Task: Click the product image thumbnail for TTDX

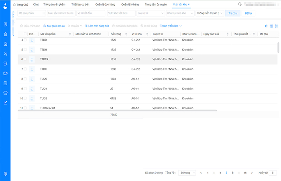Action: click(32, 69)
